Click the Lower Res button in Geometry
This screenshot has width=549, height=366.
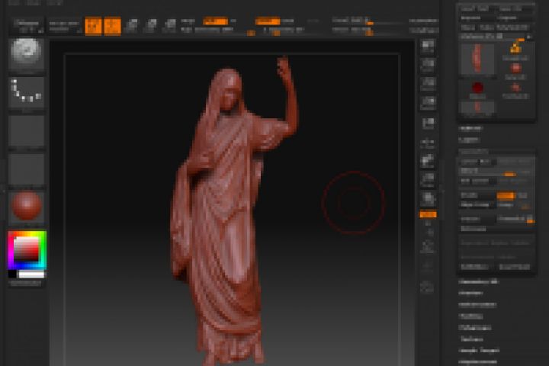point(478,162)
